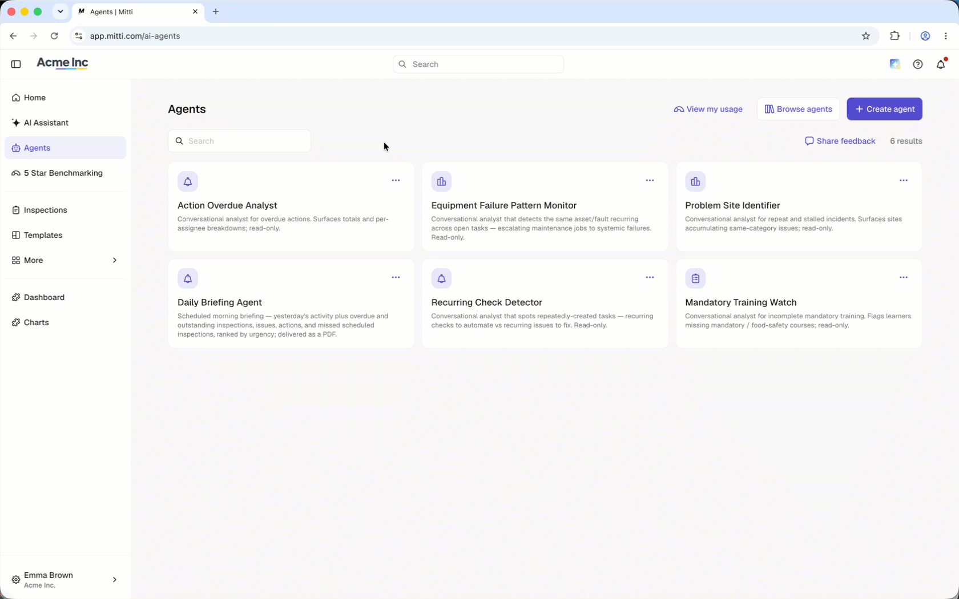Open more options for Recurring Check Detector

(650, 277)
